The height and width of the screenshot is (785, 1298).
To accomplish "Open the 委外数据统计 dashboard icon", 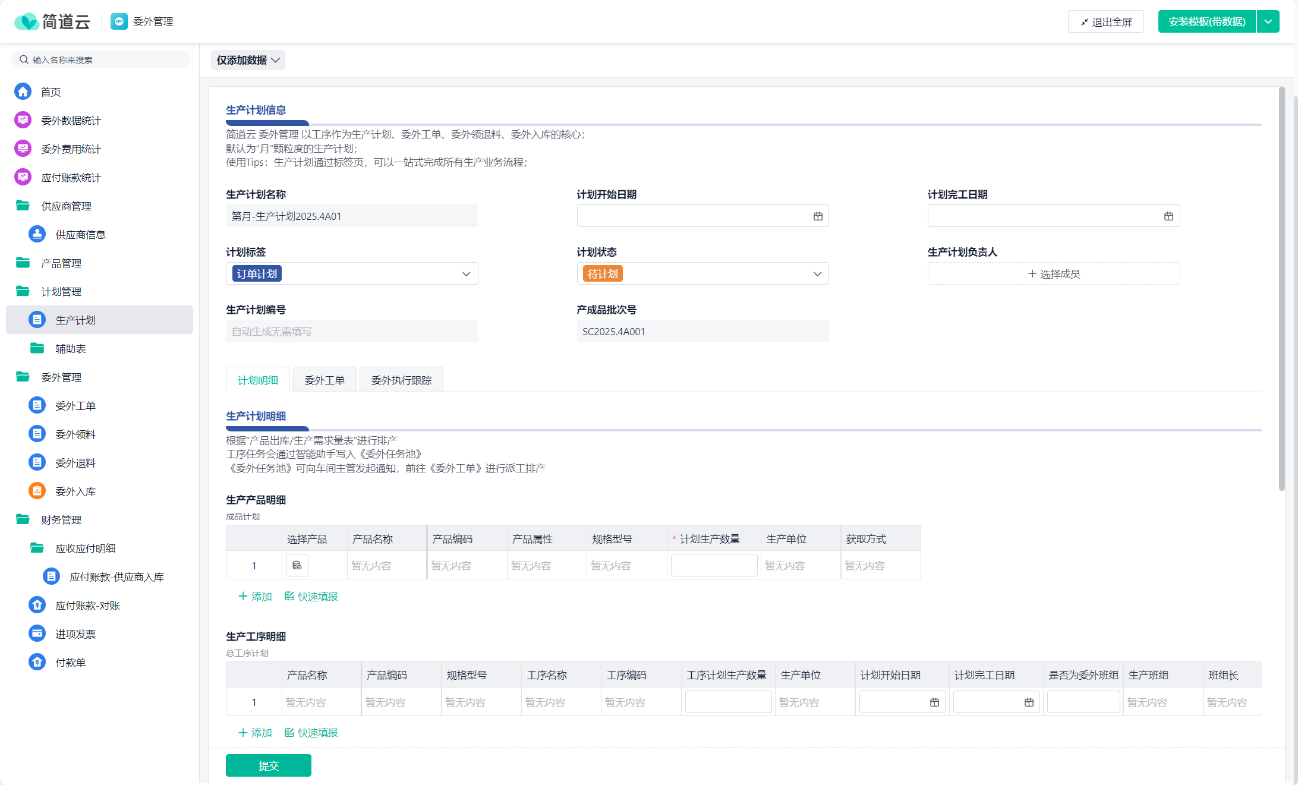I will click(x=23, y=120).
